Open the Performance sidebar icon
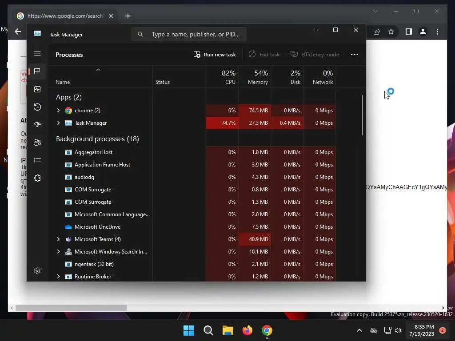The image size is (455, 341). point(37,89)
